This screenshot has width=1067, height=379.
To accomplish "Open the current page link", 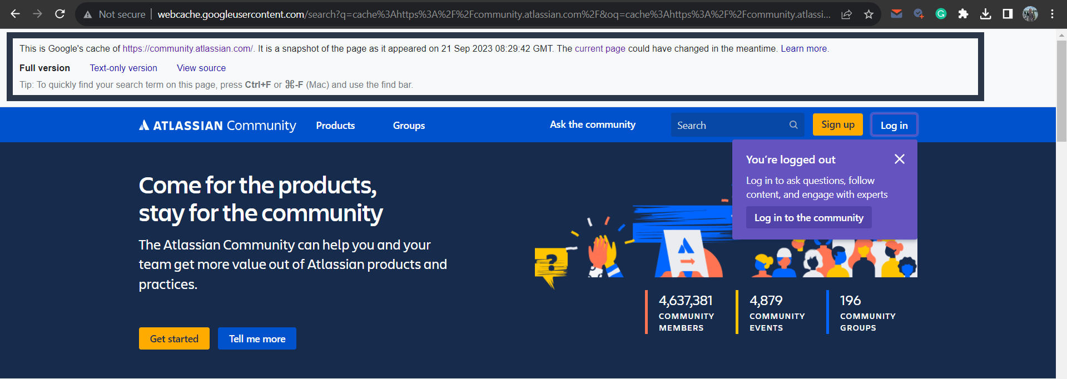I will click(x=600, y=48).
